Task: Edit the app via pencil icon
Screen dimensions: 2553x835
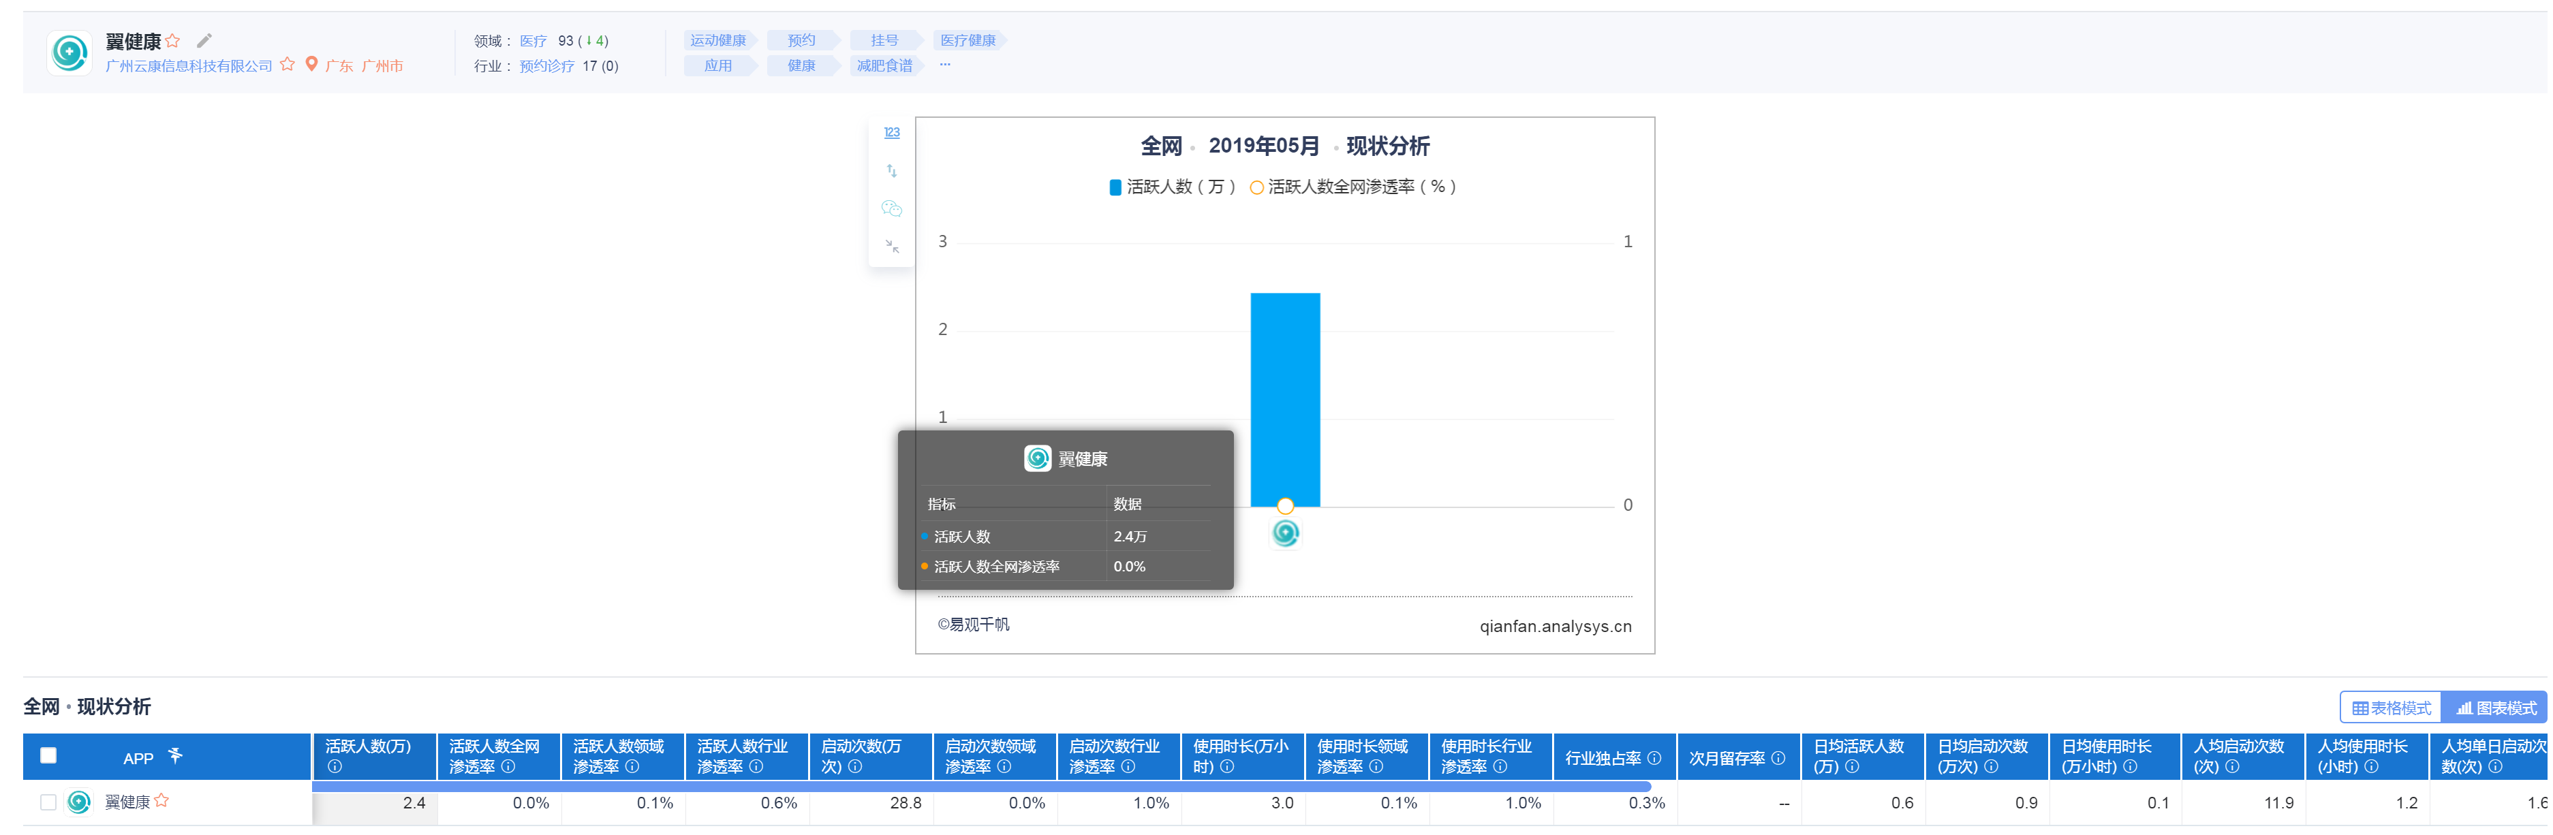Action: pyautogui.click(x=204, y=41)
